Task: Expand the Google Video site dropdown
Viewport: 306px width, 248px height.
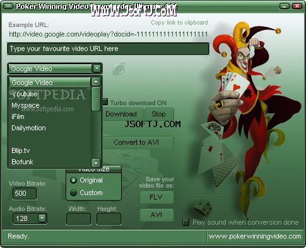Action: 97,69
